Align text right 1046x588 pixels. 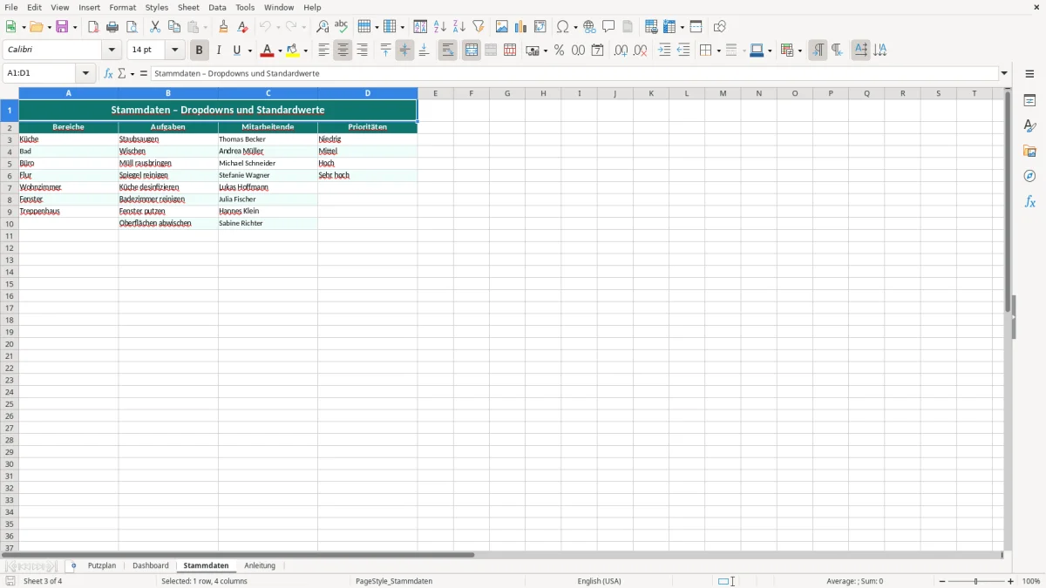click(x=362, y=51)
